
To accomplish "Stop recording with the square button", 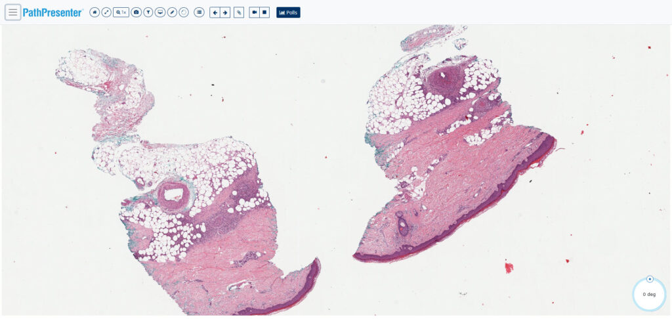I will 264,12.
